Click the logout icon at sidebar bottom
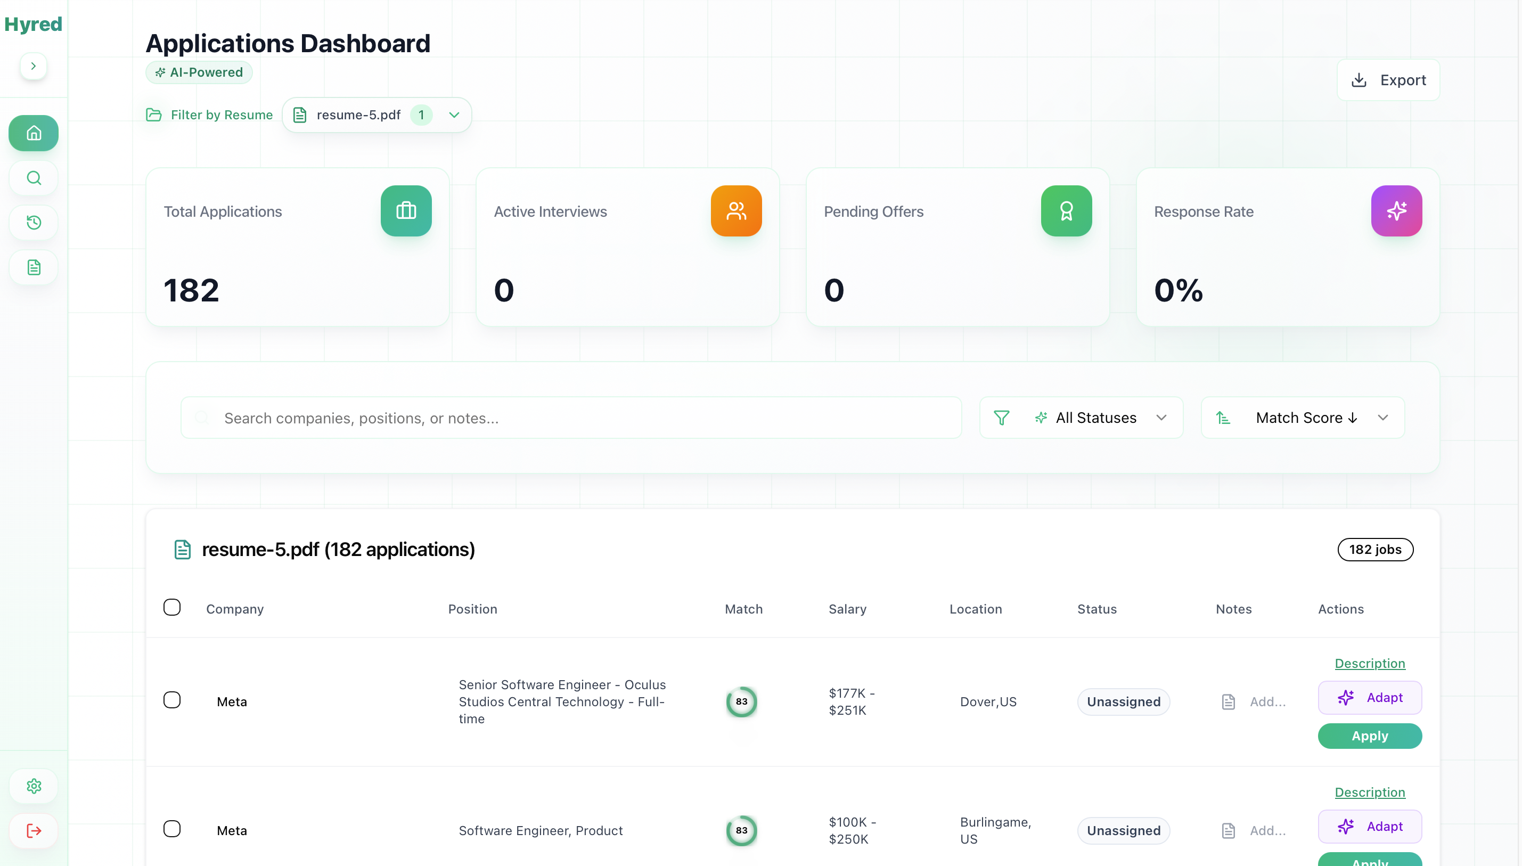The width and height of the screenshot is (1522, 866). point(34,830)
